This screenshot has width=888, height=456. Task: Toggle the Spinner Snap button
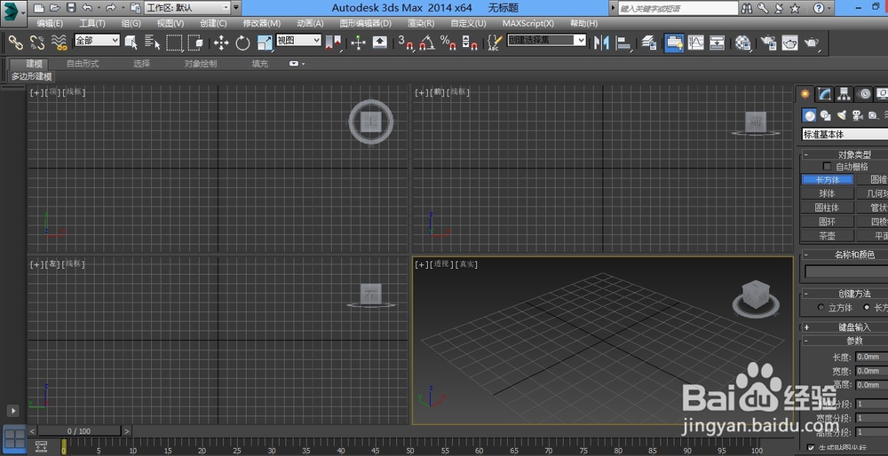click(470, 43)
